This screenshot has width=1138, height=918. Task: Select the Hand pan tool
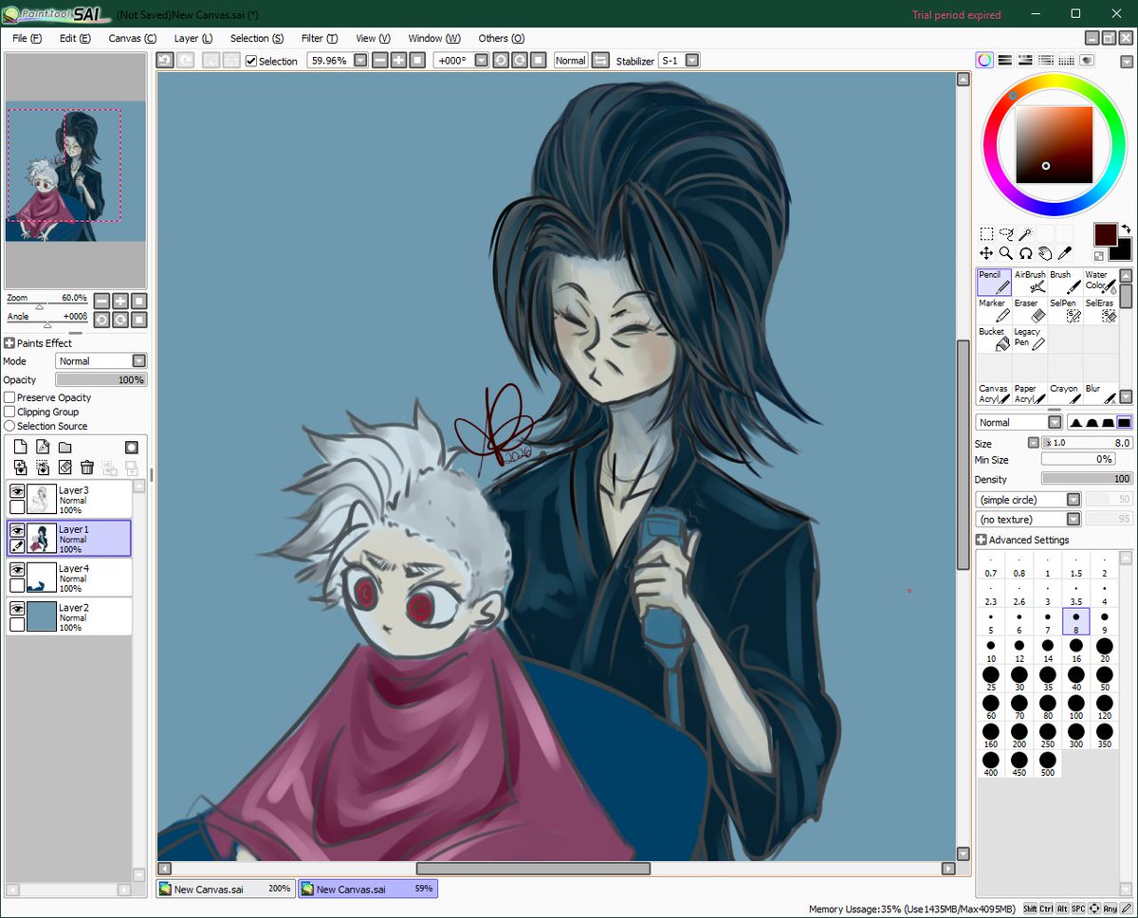(1046, 253)
